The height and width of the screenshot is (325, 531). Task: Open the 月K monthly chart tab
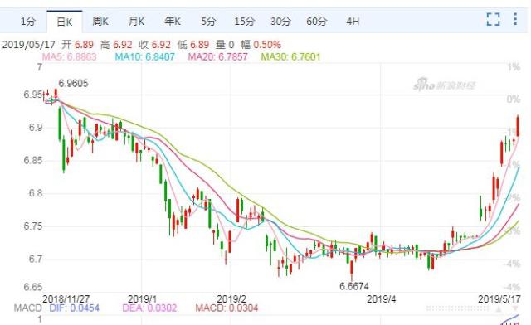point(136,22)
